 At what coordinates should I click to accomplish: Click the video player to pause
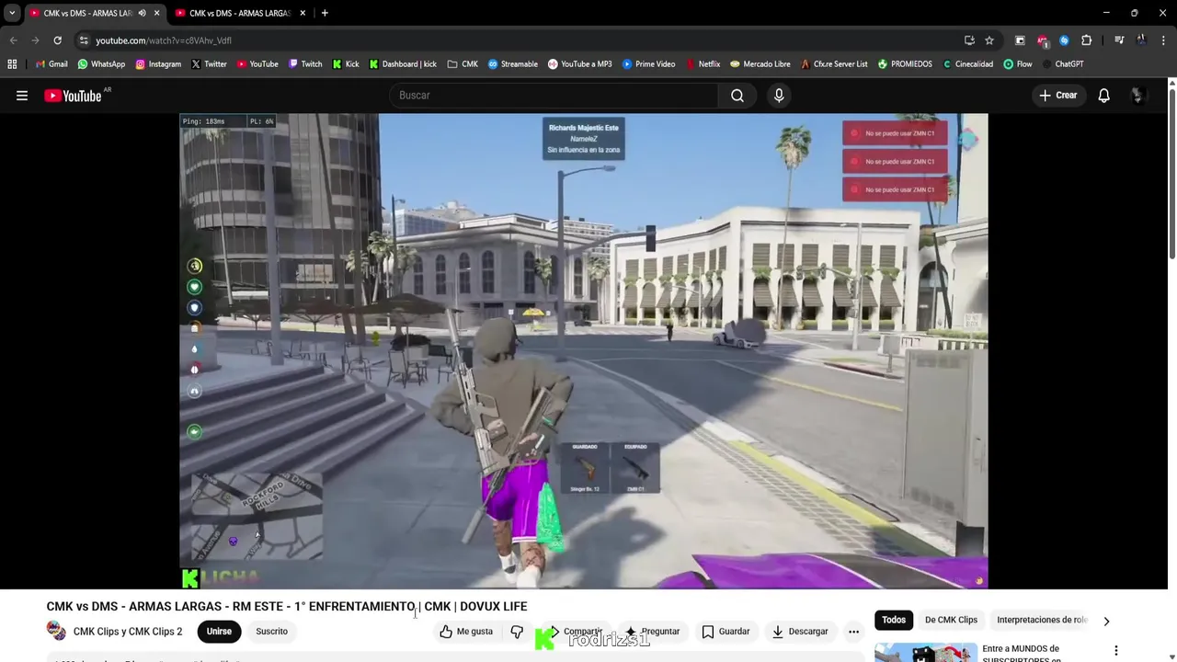(x=584, y=351)
